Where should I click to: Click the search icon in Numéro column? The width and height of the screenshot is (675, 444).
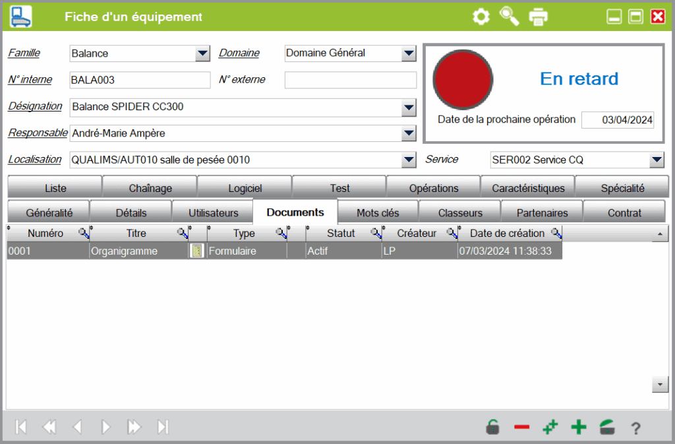84,233
